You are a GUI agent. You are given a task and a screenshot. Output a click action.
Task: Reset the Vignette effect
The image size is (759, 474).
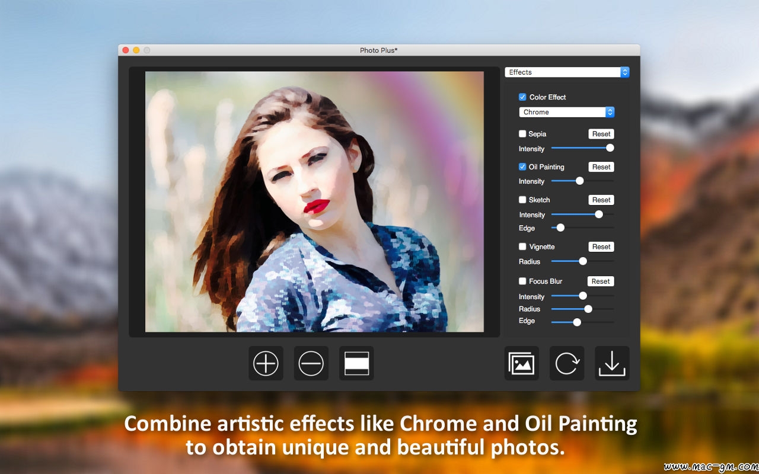coord(601,246)
